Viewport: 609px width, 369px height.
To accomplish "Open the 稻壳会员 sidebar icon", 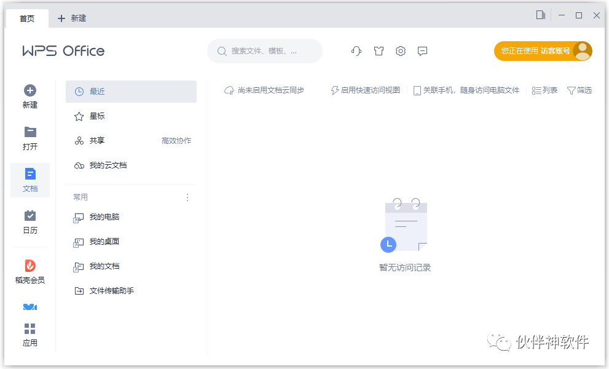I will tap(29, 271).
